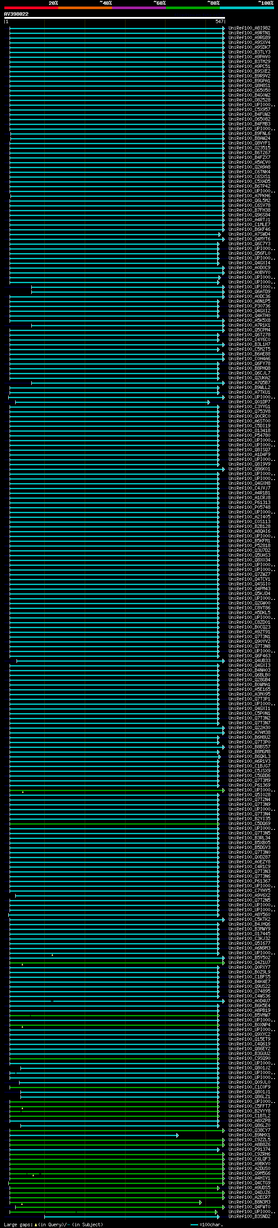
Task: Open hit UniRef100_A1CRJ8
Action: click(249, 497)
